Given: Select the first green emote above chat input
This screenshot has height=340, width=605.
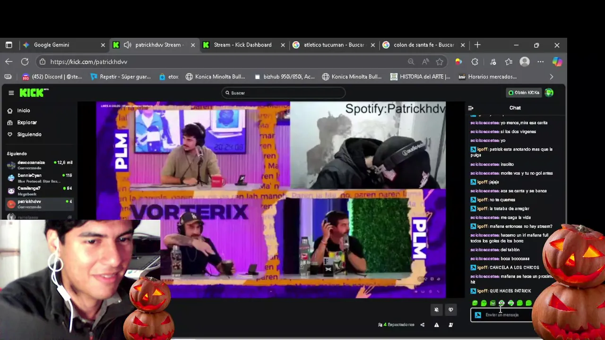Looking at the screenshot, I should (x=475, y=303).
